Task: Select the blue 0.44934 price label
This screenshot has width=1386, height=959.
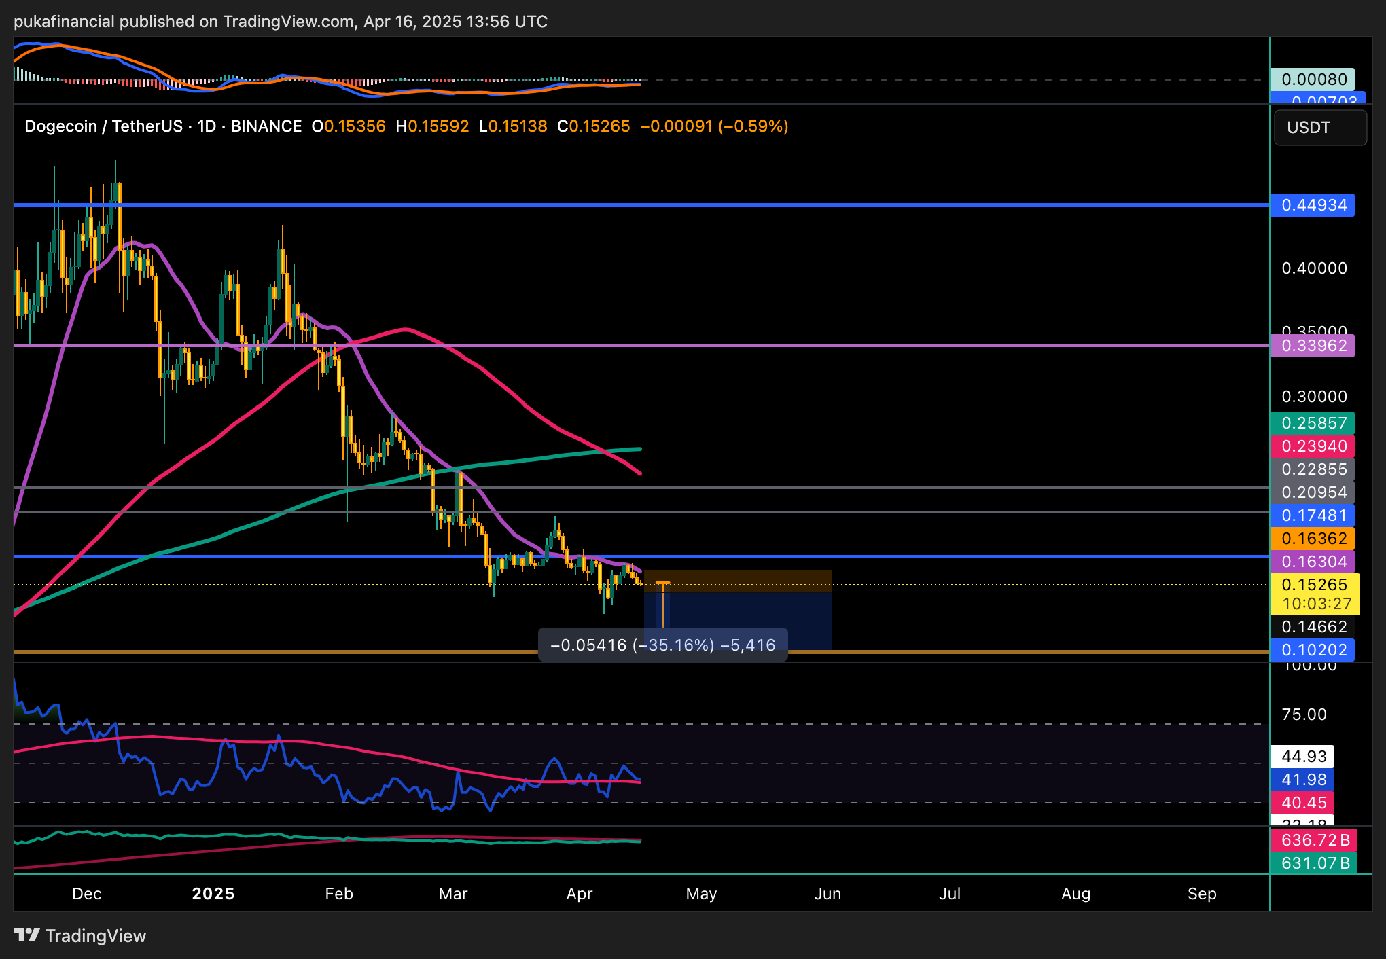Action: coord(1312,205)
